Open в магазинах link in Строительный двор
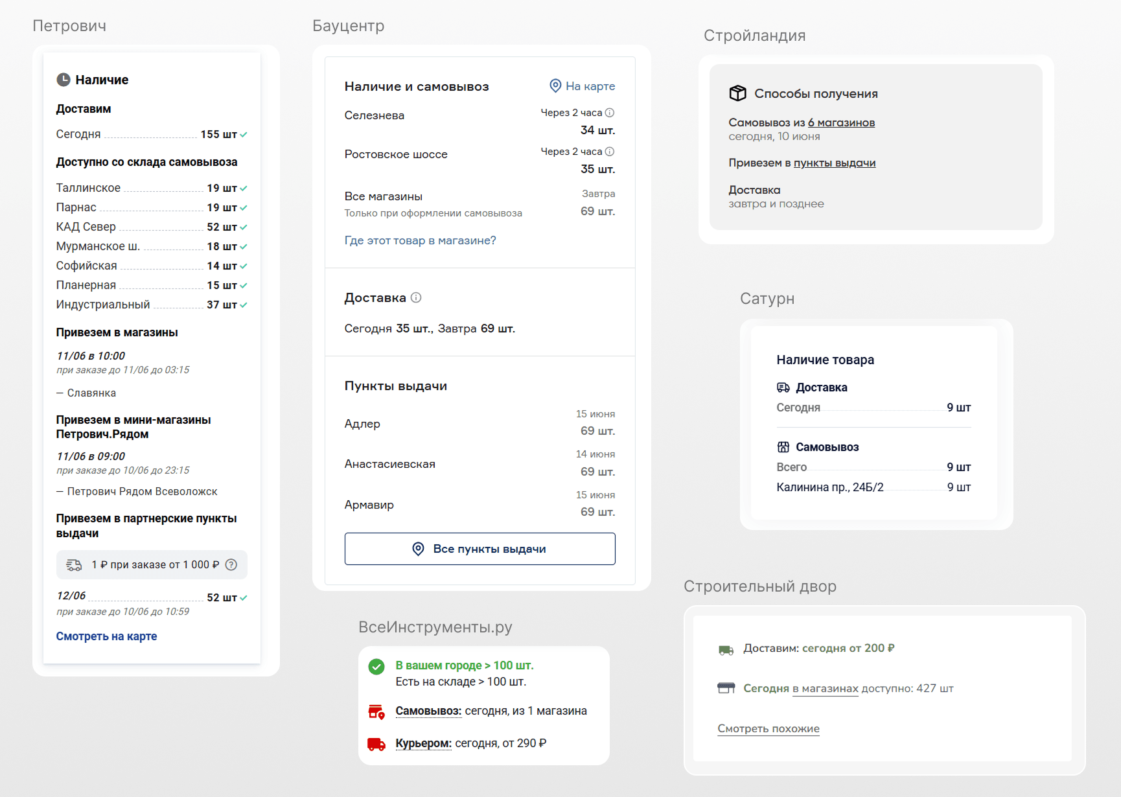Image resolution: width=1121 pixels, height=797 pixels. [826, 688]
